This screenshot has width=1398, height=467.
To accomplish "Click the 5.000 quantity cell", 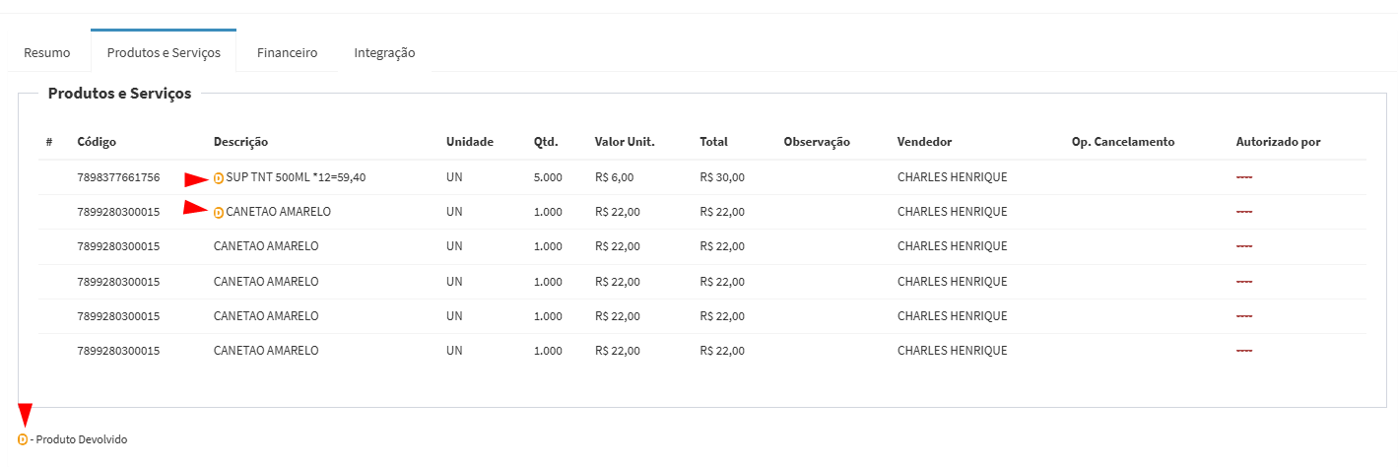I will [548, 178].
